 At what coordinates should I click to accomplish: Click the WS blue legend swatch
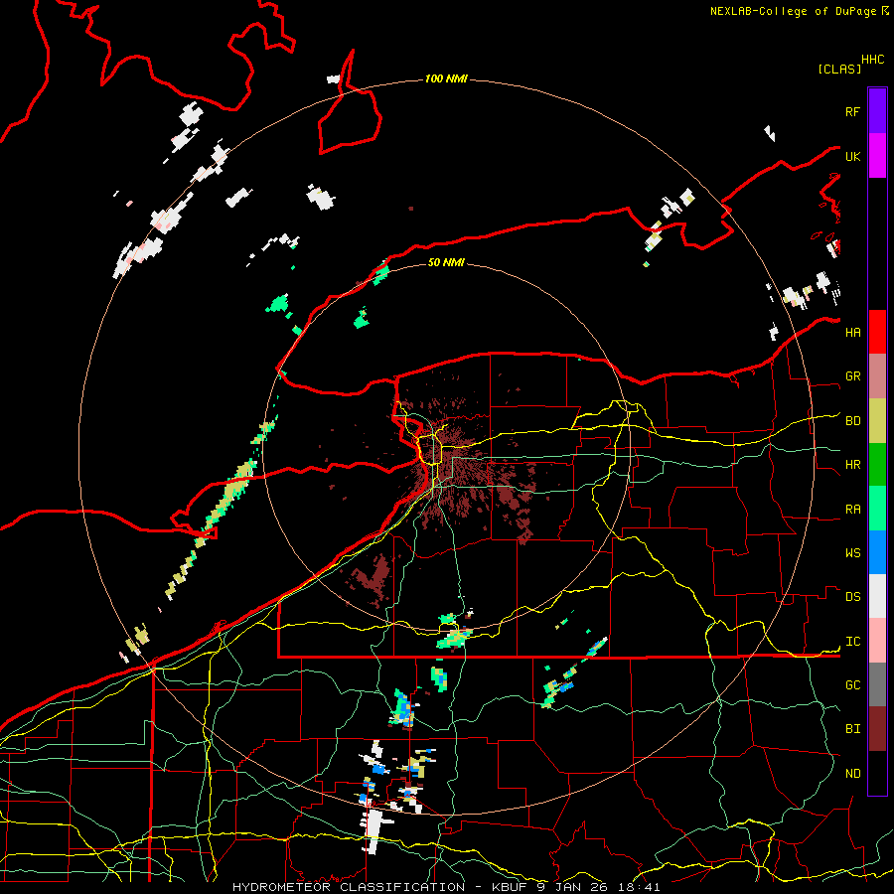[877, 552]
